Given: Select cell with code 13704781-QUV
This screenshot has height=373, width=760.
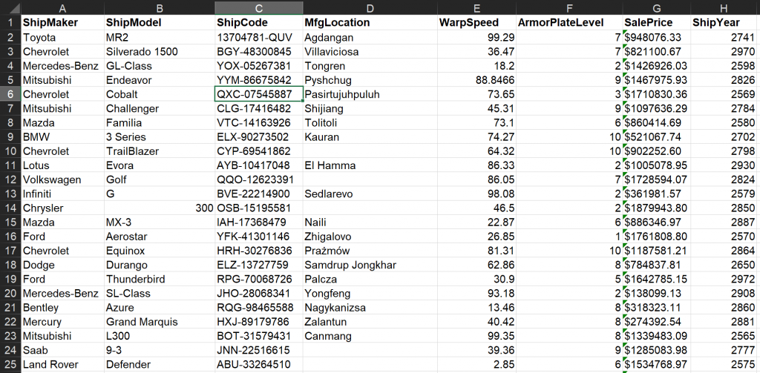Looking at the screenshot, I should coord(259,37).
